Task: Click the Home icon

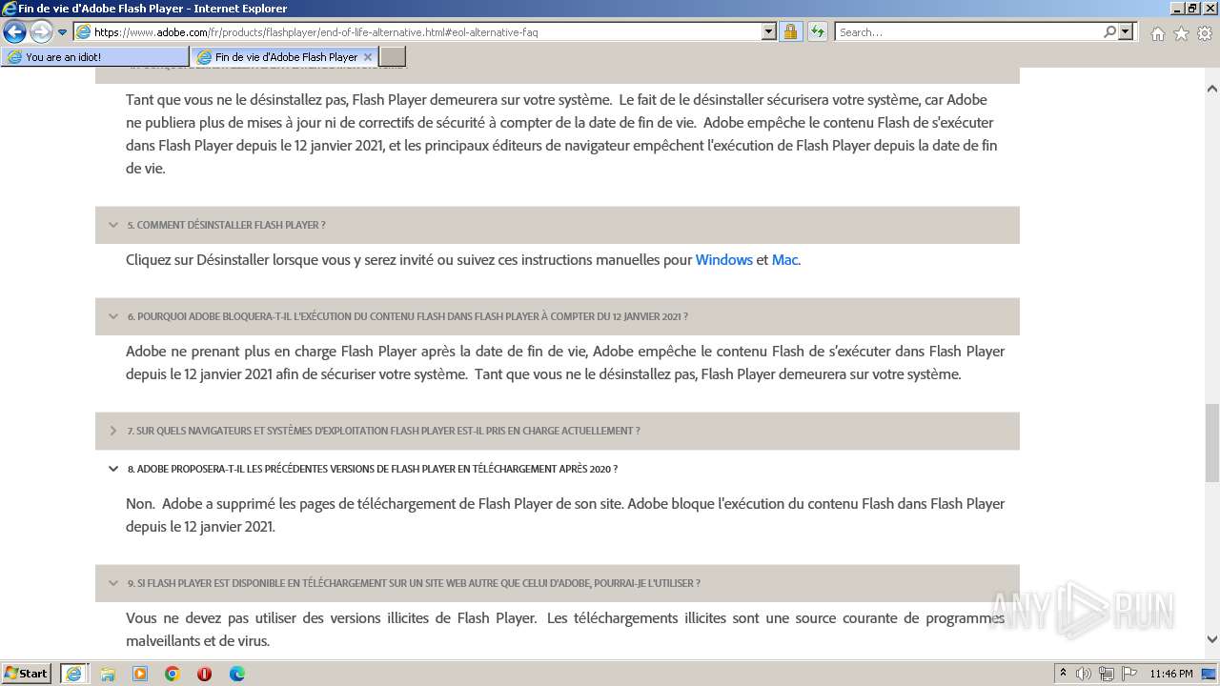Action: pos(1157,33)
